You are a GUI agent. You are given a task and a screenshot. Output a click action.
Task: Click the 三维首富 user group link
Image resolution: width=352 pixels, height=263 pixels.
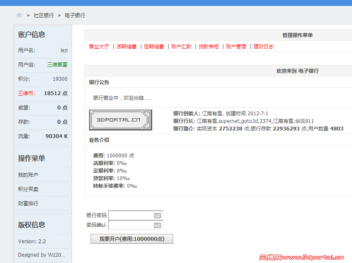point(57,64)
